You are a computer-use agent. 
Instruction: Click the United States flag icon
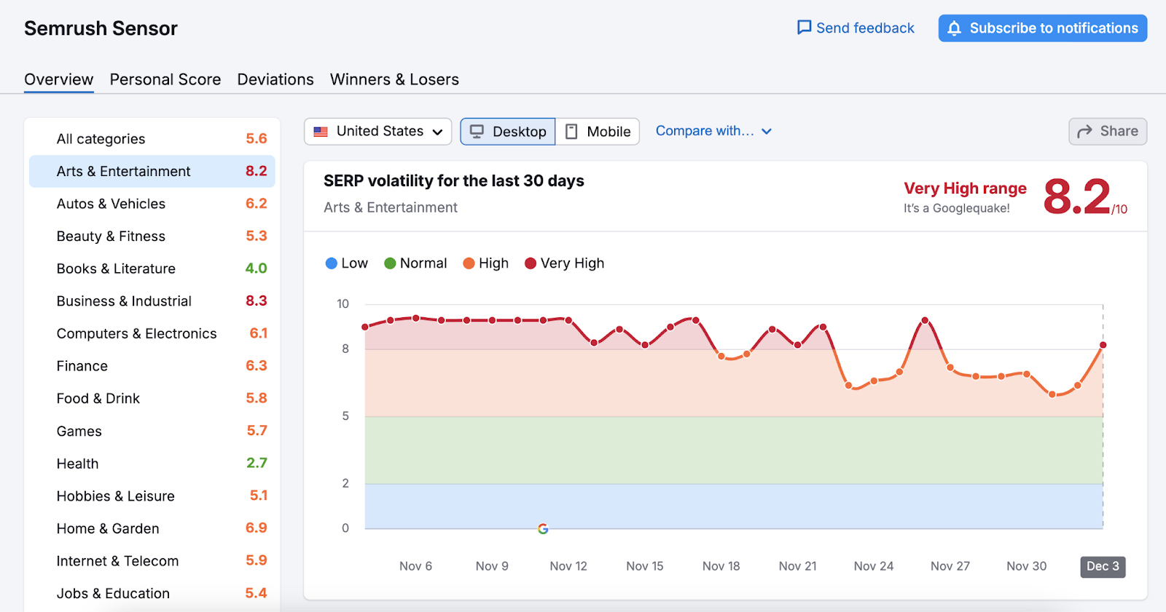point(321,132)
